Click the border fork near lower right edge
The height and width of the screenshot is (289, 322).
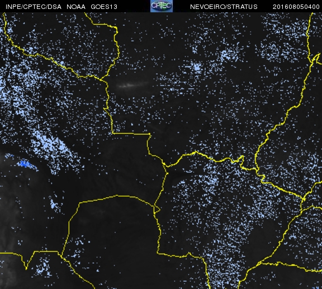pos(304,199)
